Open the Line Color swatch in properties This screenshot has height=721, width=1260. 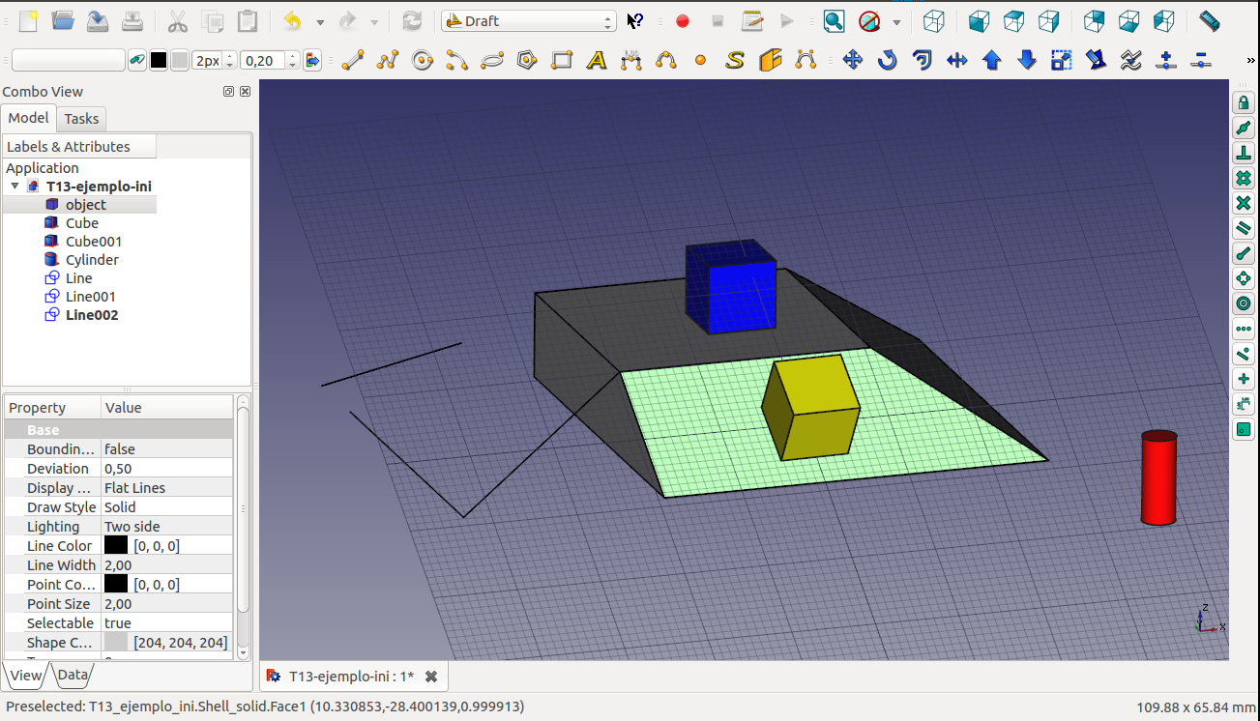tap(116, 546)
